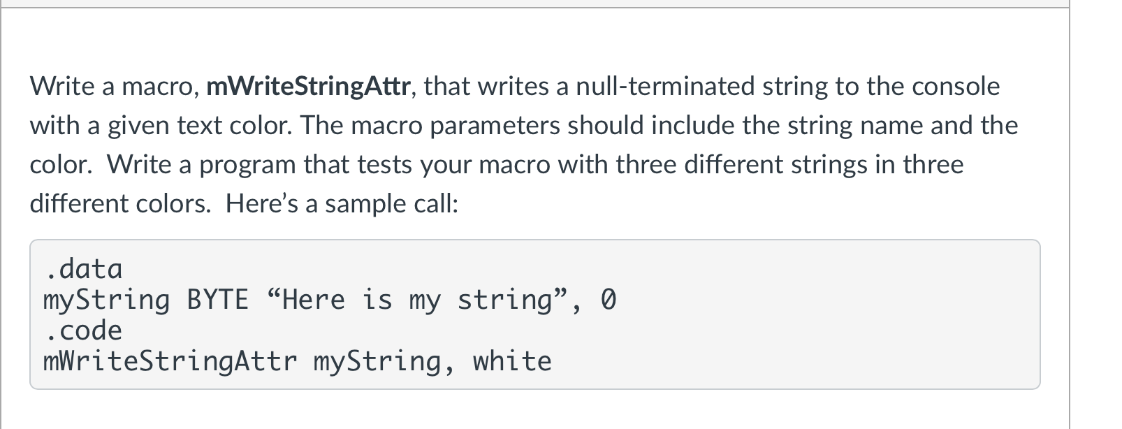Click the trailing 0 null terminator
This screenshot has width=1122, height=429.
point(609,300)
